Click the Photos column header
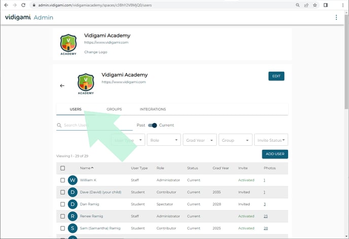The height and width of the screenshot is (239, 349). click(270, 168)
